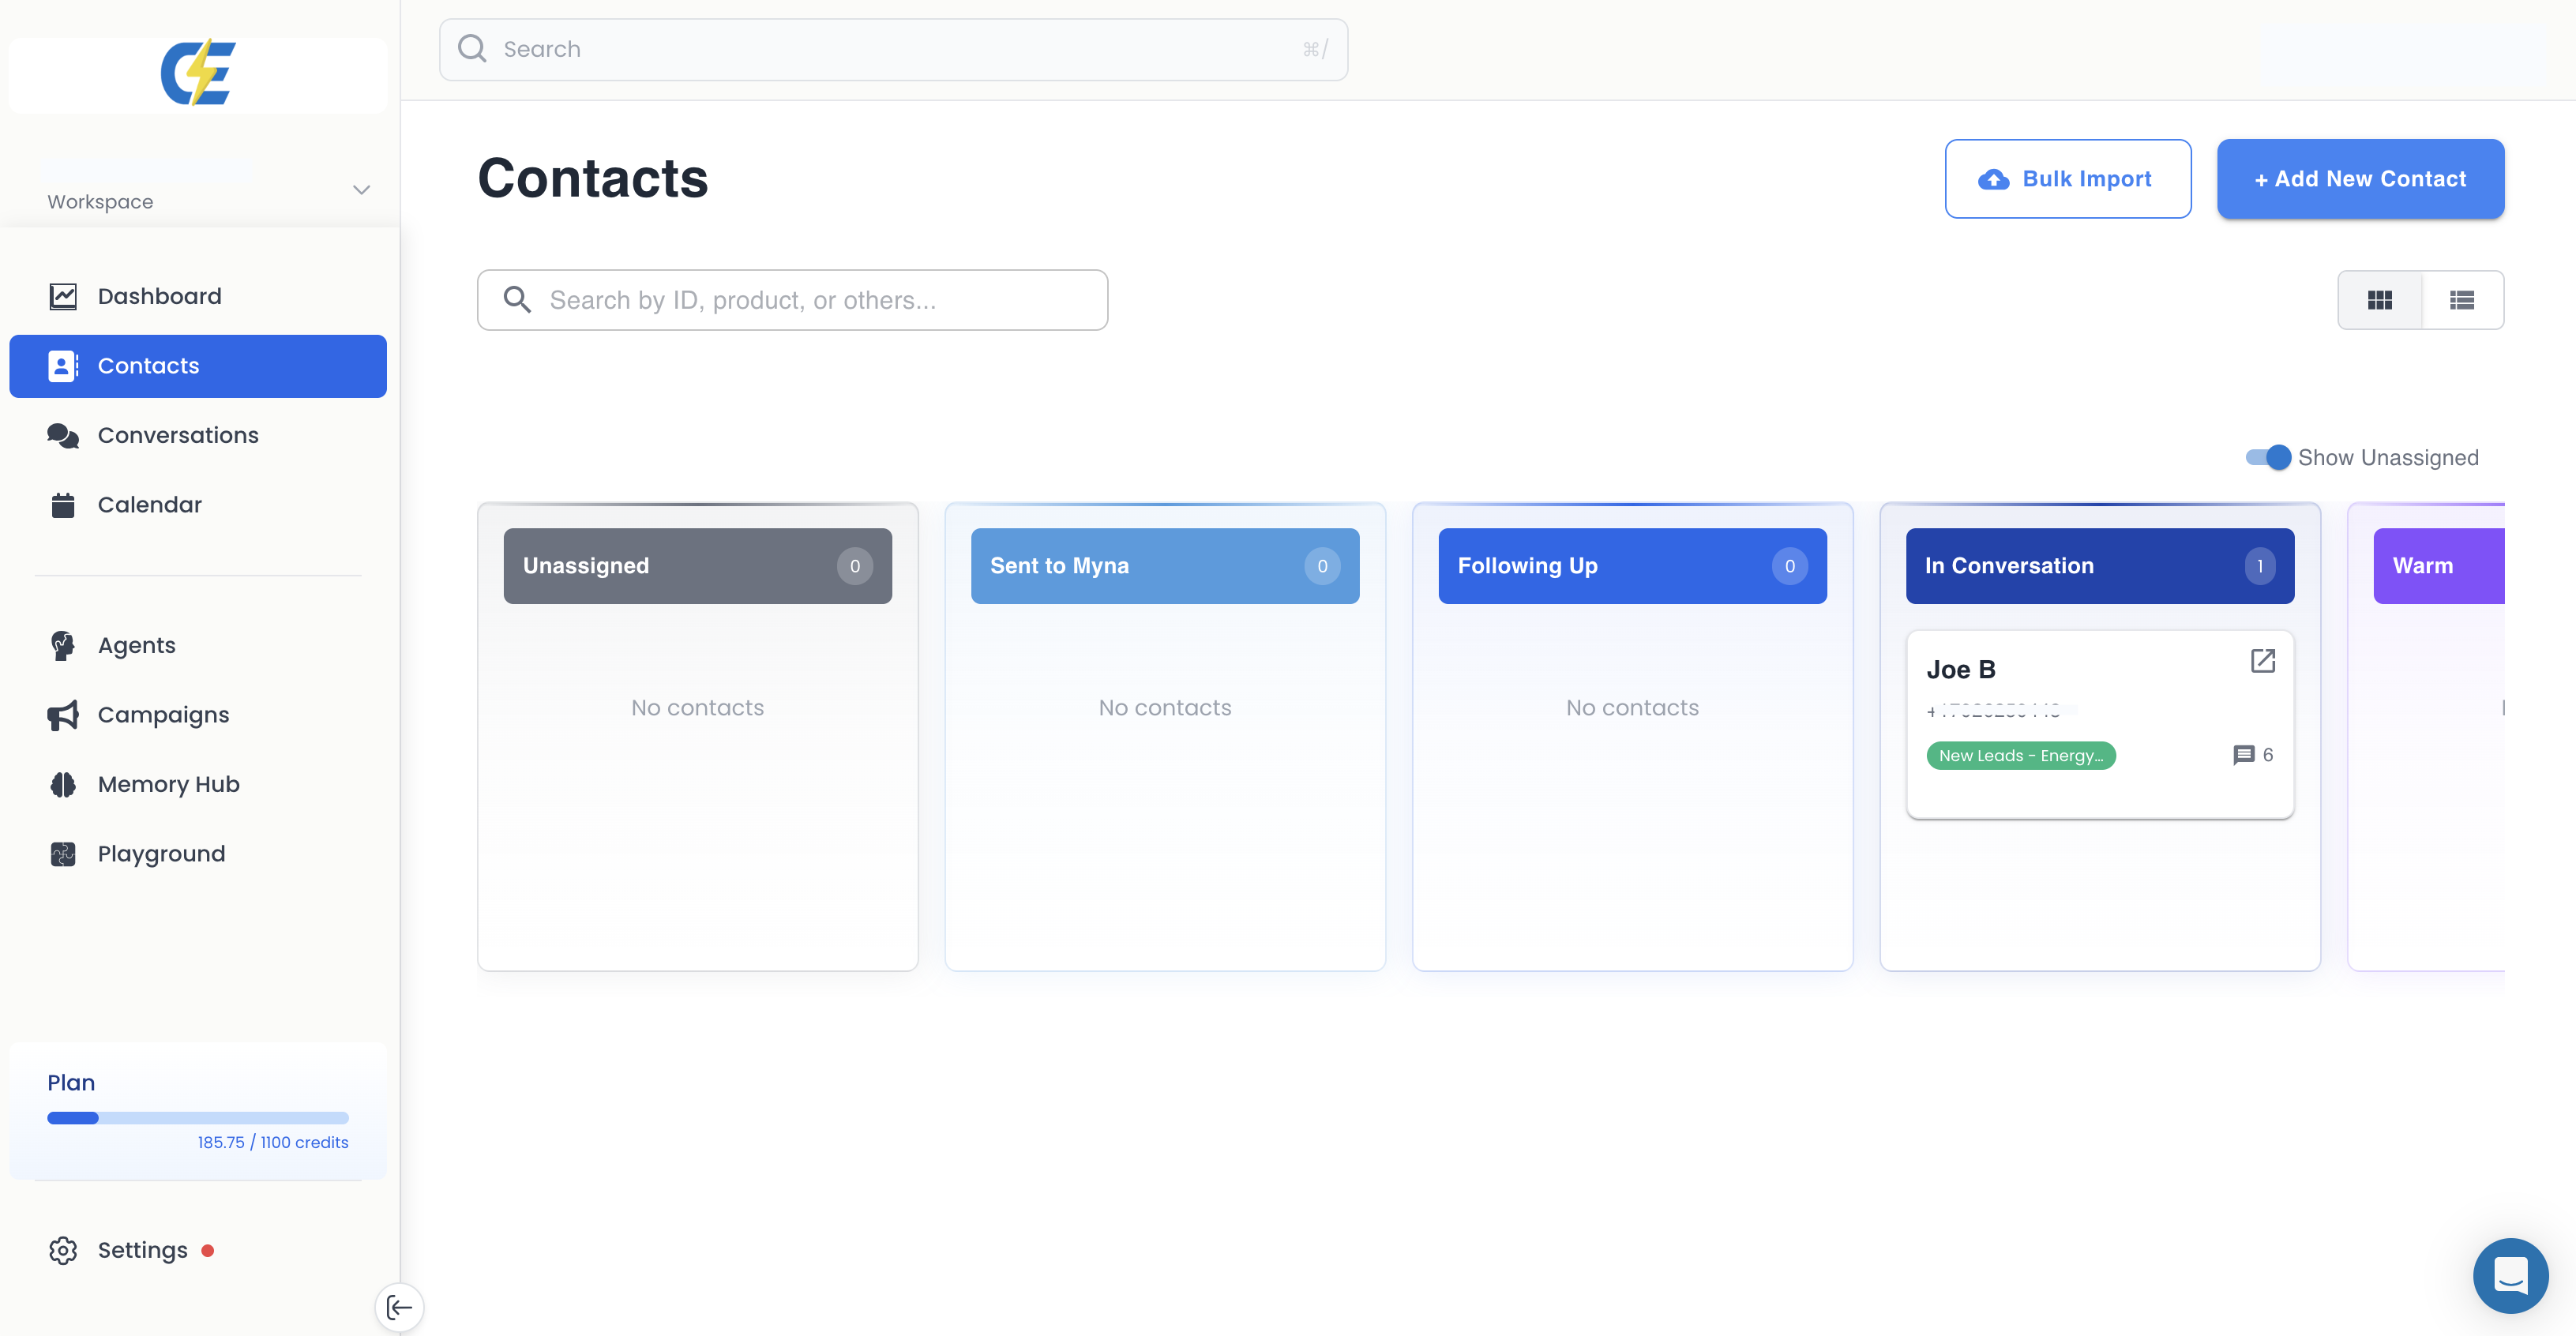Expand the Workspace dropdown chevron
The image size is (2576, 1336).
361,190
